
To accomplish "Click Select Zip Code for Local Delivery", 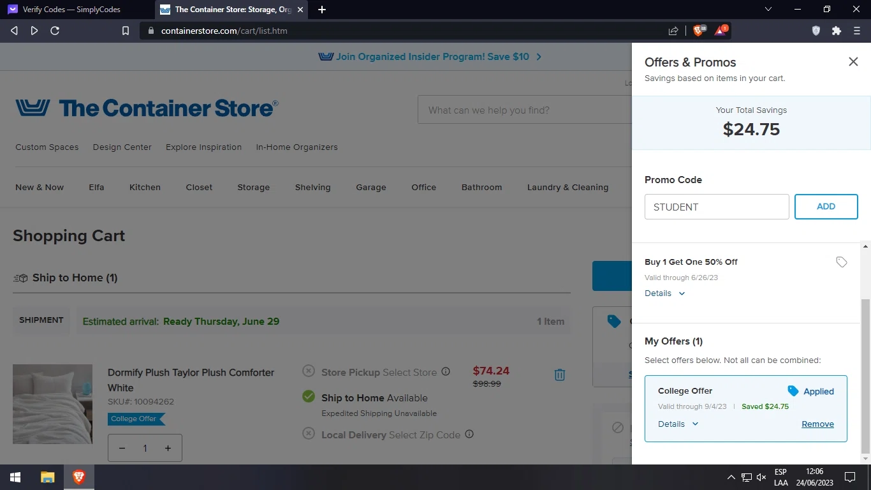I will pyautogui.click(x=425, y=434).
